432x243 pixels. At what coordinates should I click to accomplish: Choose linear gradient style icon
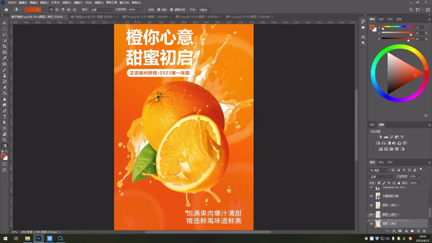pos(51,10)
